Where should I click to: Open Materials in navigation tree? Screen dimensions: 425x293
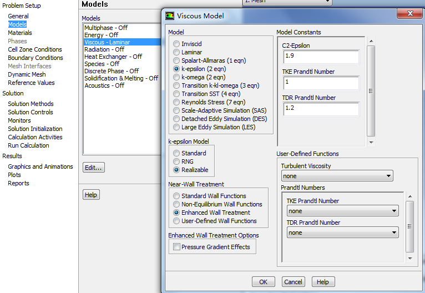tap(20, 33)
